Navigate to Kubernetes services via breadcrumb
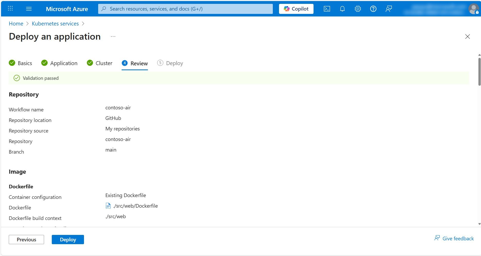 (55, 23)
